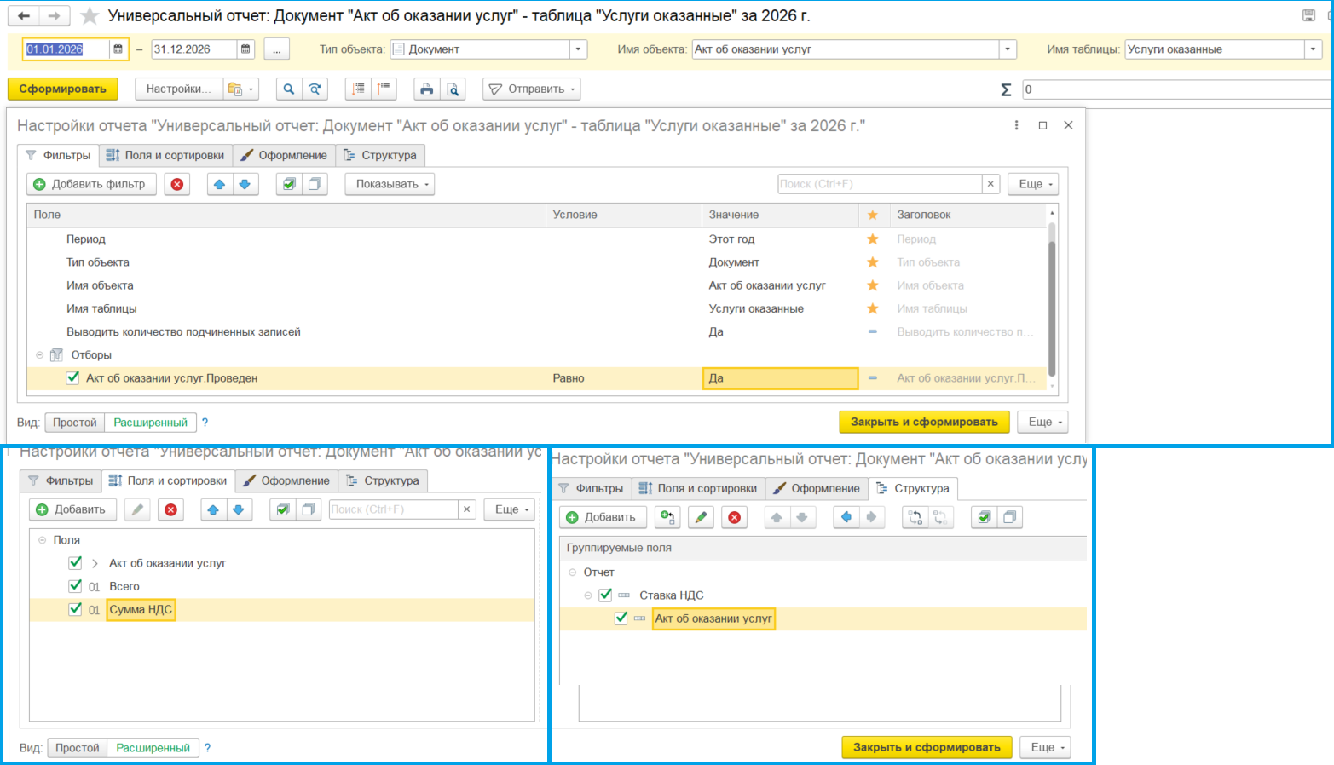The image size is (1334, 765).
Task: Uncheck the Ставка НДС grouping checkbox
Action: pyautogui.click(x=605, y=595)
